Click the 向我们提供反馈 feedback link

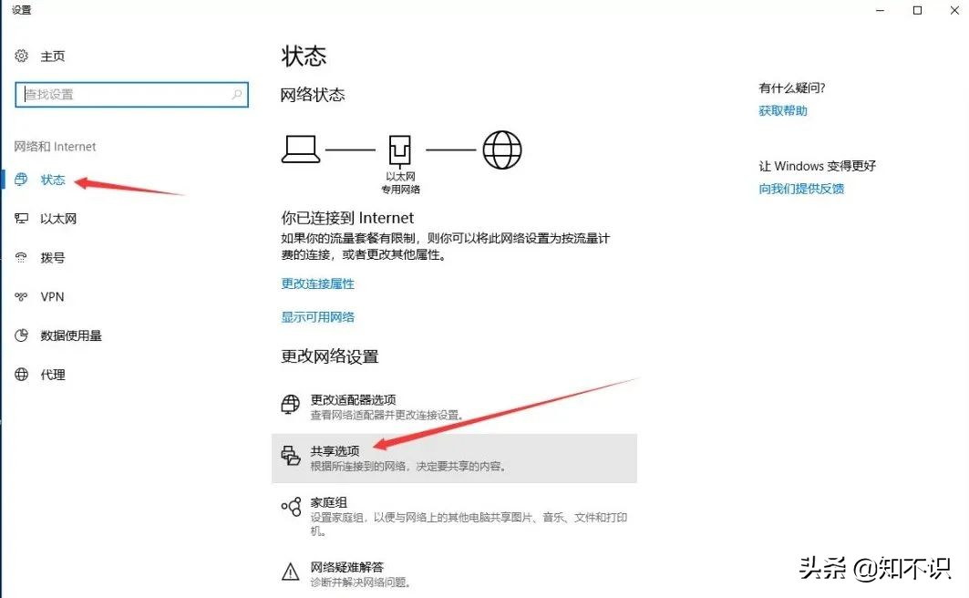point(801,189)
